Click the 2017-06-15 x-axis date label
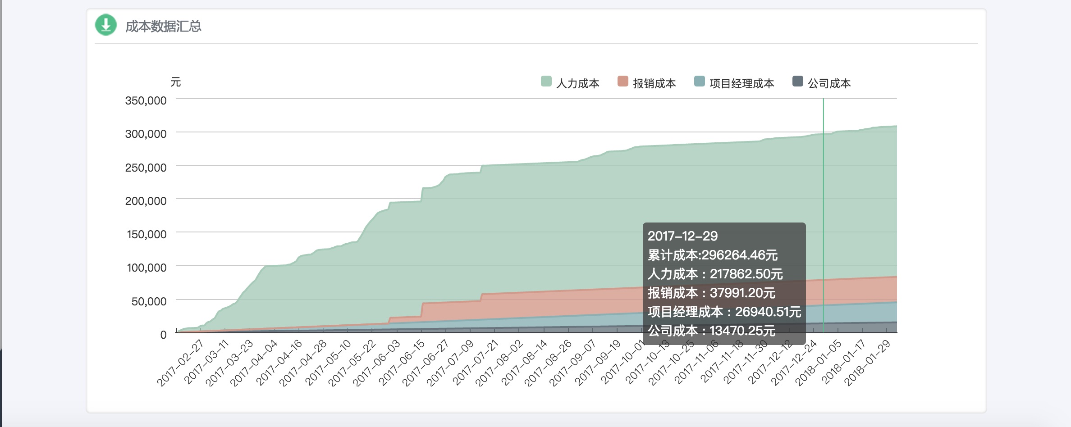1071x427 pixels. (402, 363)
